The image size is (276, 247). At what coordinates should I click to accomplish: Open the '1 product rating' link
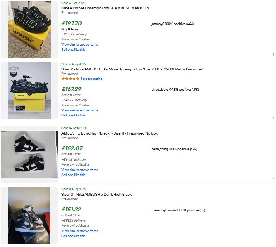pyautogui.click(x=91, y=79)
